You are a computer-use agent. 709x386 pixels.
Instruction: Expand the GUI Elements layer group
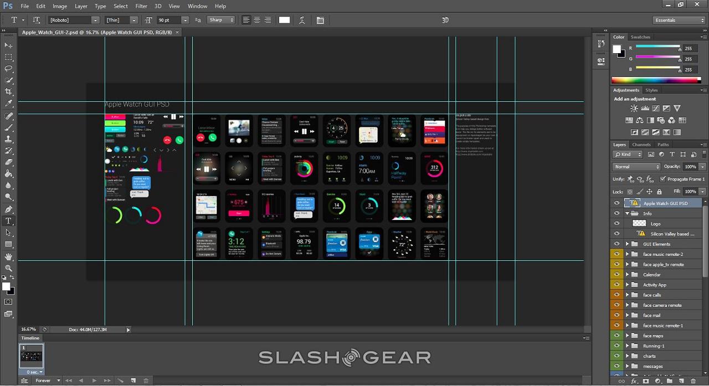tap(628, 244)
